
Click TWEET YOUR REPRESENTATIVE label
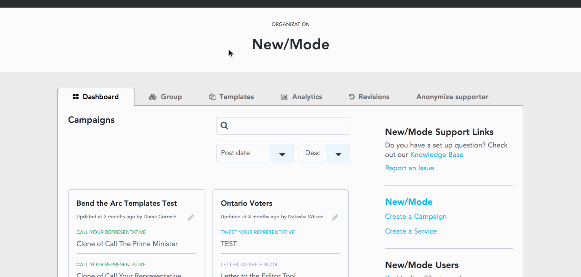(x=258, y=232)
